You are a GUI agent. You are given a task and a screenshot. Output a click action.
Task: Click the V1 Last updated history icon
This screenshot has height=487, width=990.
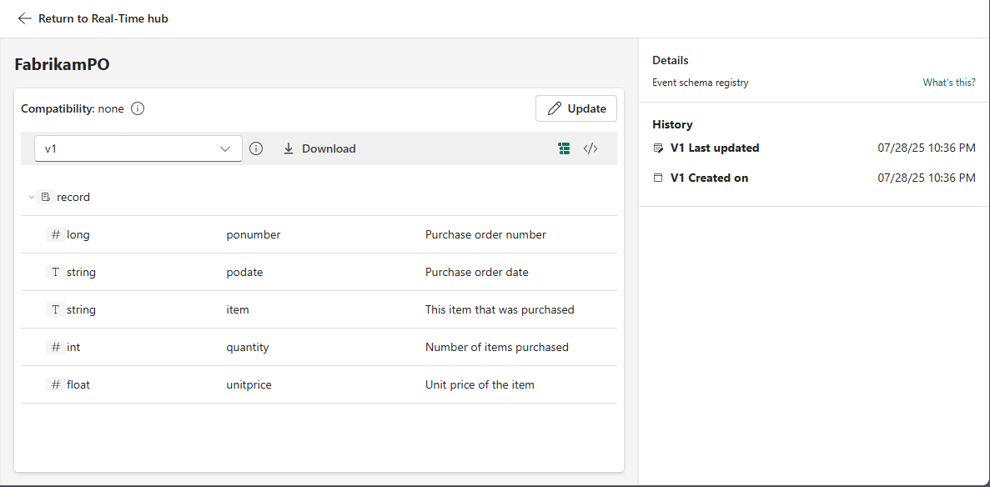[x=658, y=148]
